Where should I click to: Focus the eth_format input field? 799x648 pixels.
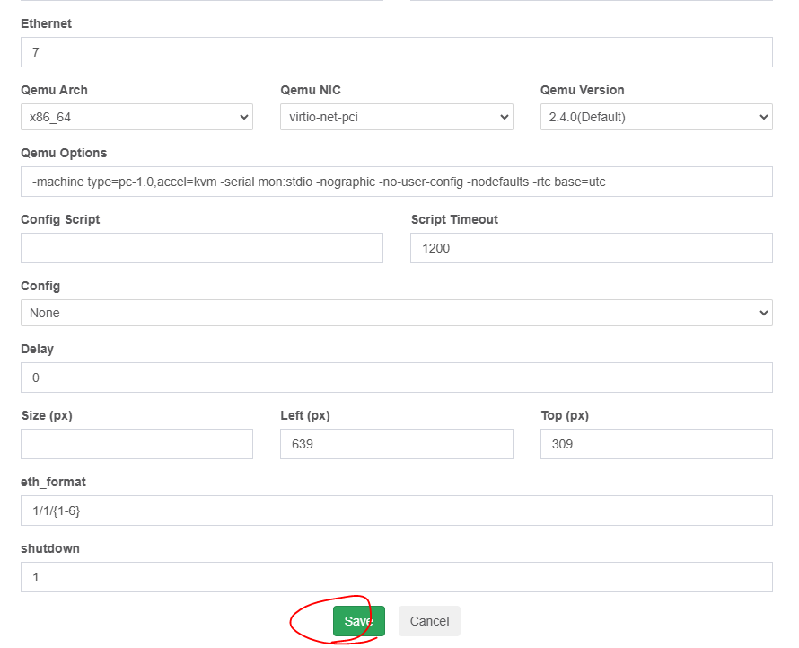397,510
